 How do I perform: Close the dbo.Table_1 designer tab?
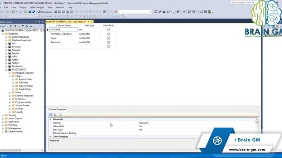92,22
